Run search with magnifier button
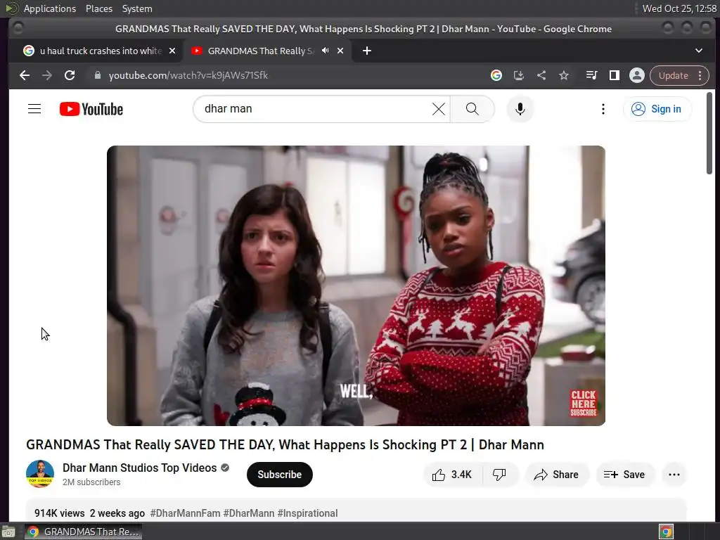Screen dimensions: 720x540 click(472, 109)
